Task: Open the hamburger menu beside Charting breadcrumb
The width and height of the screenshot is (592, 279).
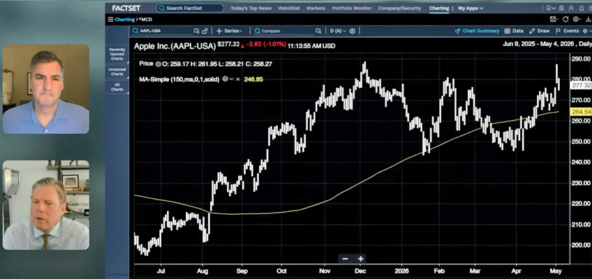Action: click(110, 20)
